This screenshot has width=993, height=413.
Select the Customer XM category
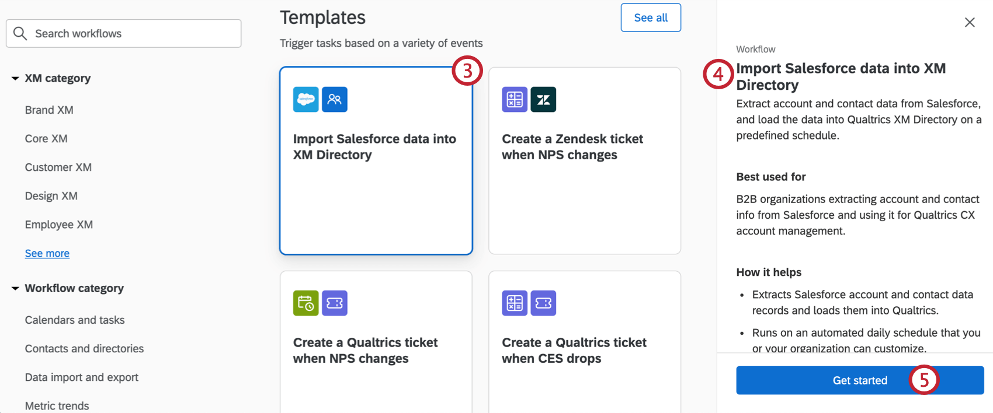point(58,167)
